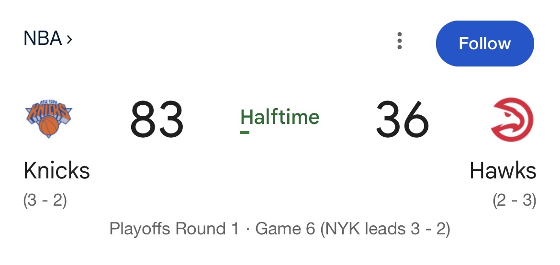Viewport: 560px width, 265px height.
Task: Select the New York Knicks logo
Action: pyautogui.click(x=49, y=119)
